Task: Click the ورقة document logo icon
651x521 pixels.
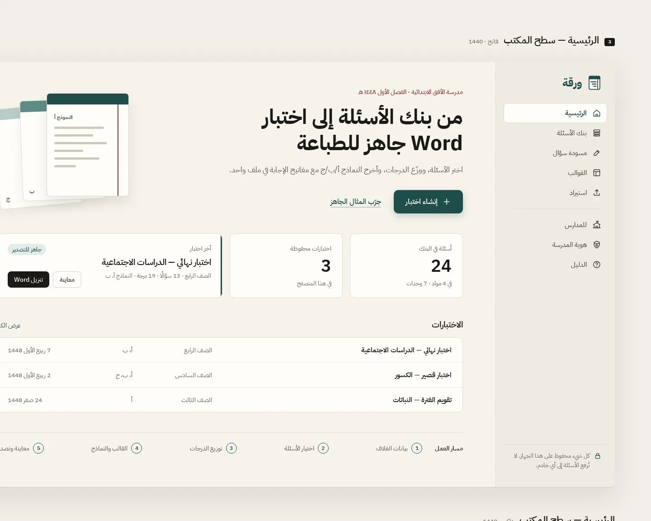Action: tap(594, 83)
